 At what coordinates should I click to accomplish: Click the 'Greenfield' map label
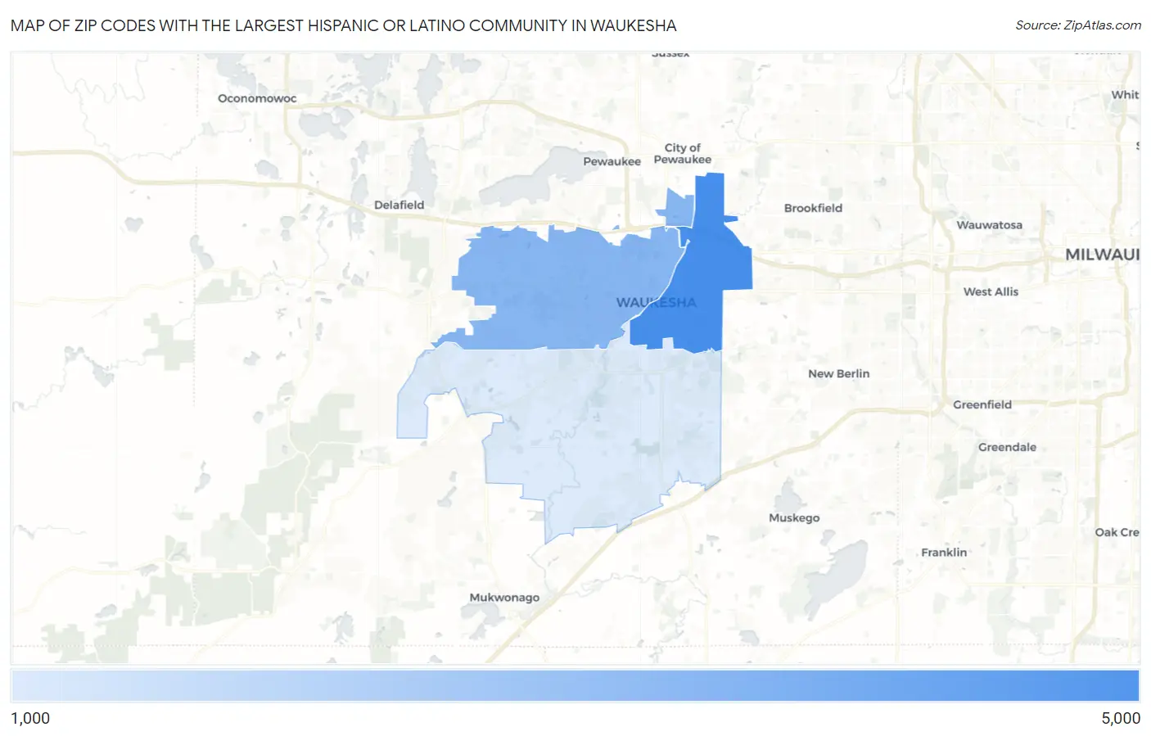tap(982, 404)
